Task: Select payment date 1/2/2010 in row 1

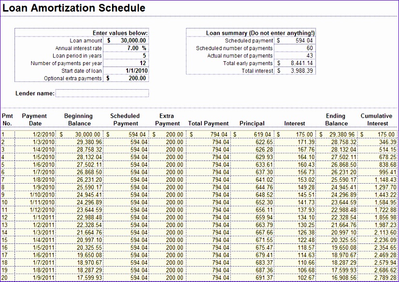Action: coord(44,134)
